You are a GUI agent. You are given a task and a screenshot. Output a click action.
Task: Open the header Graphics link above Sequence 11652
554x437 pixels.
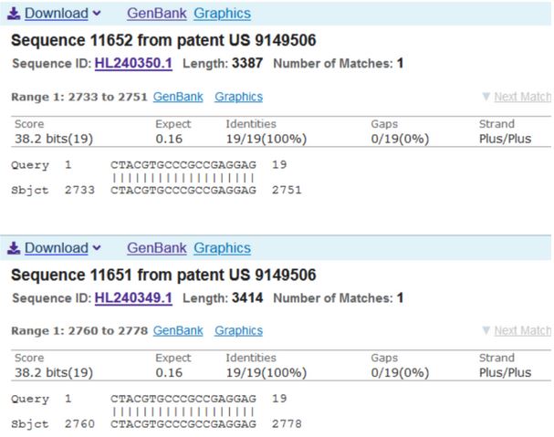(222, 14)
